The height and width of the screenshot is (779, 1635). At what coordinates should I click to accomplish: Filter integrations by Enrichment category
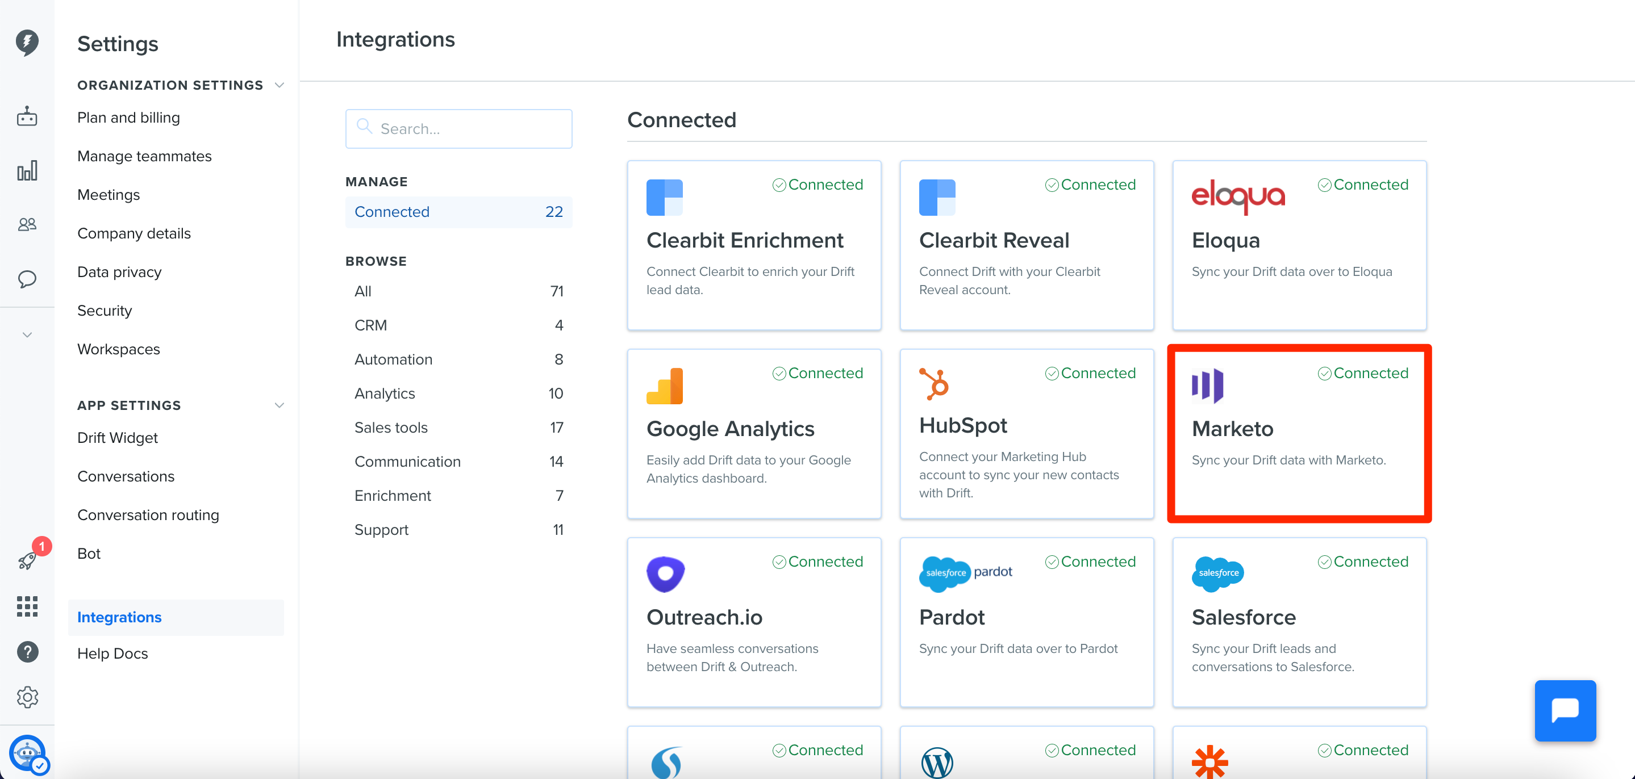tap(458, 496)
